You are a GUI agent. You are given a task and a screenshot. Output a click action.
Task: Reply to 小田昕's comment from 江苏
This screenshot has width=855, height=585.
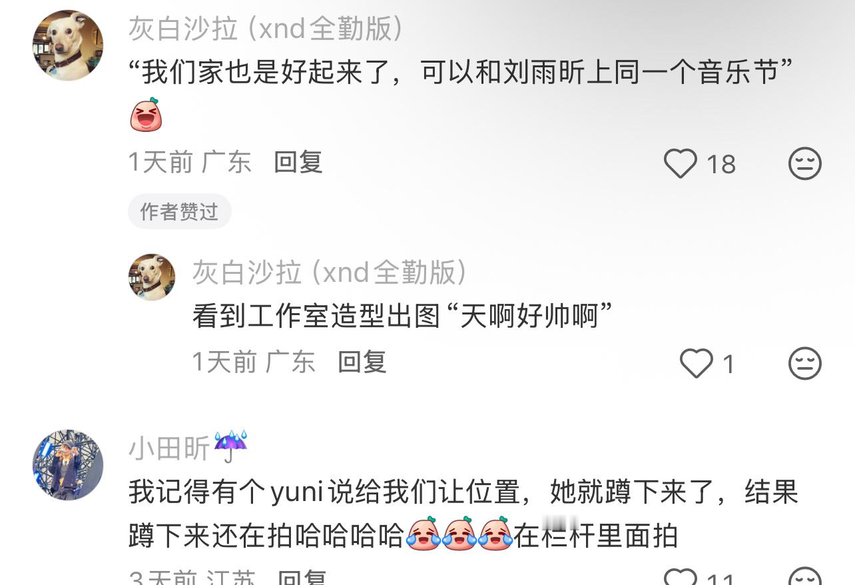pos(301,578)
